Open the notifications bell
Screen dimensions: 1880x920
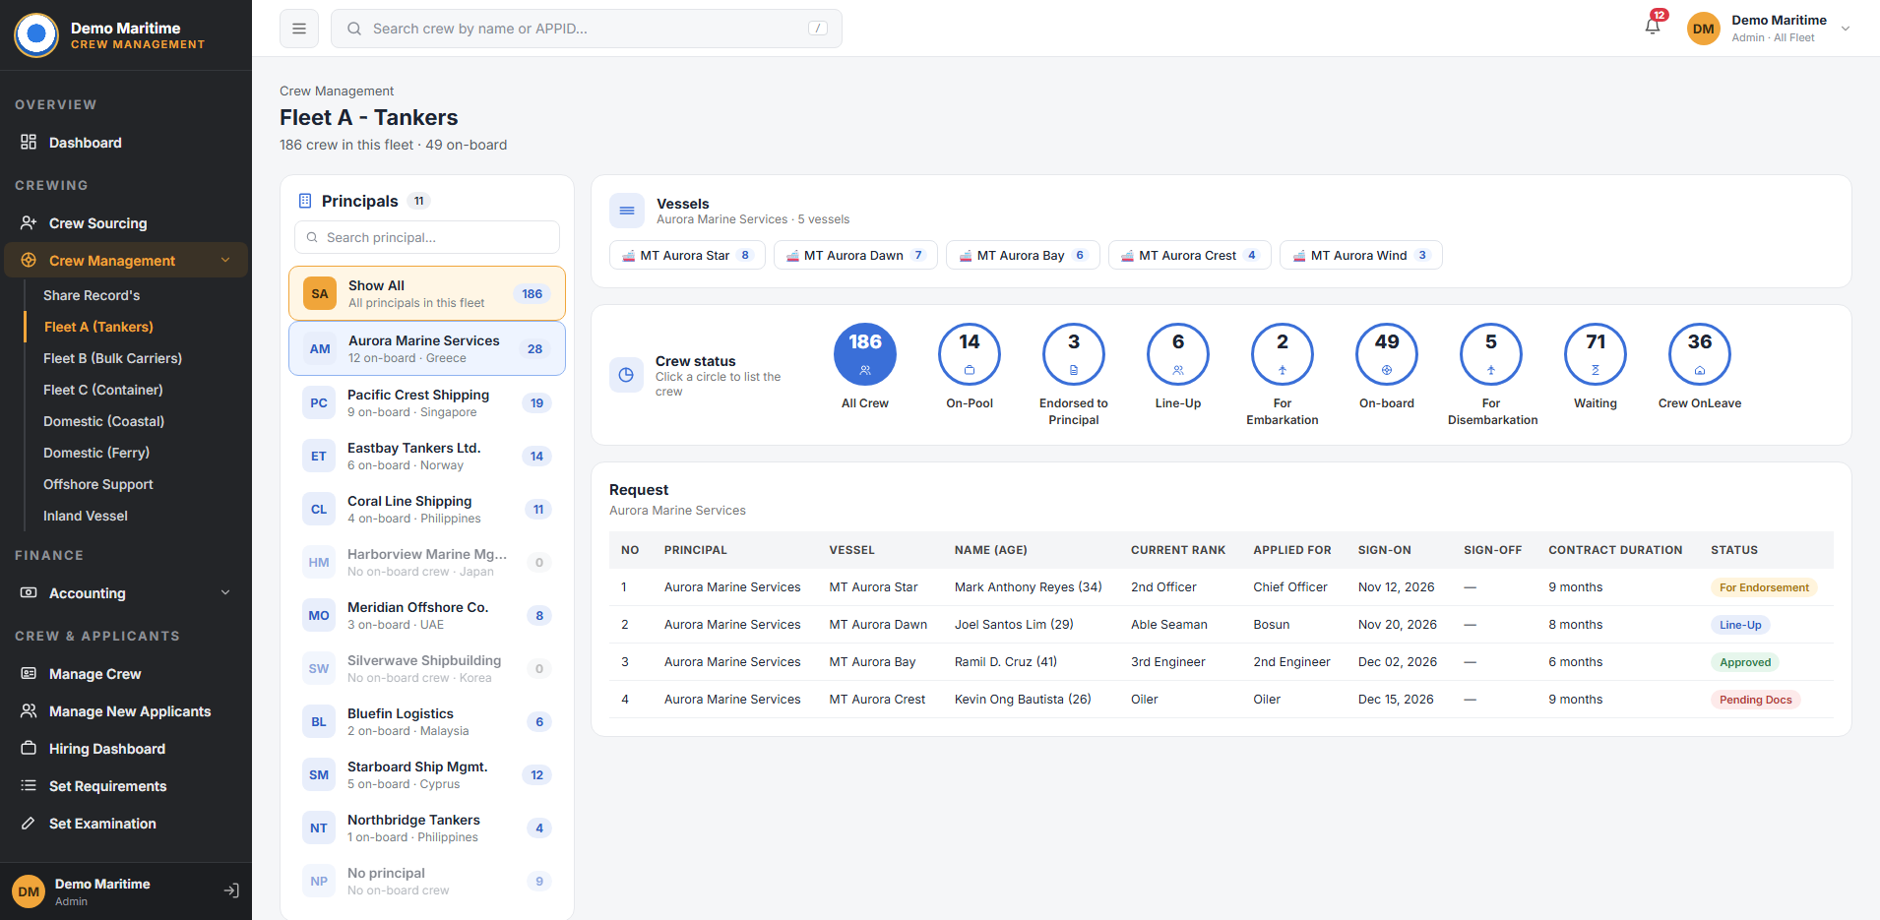[x=1653, y=27]
